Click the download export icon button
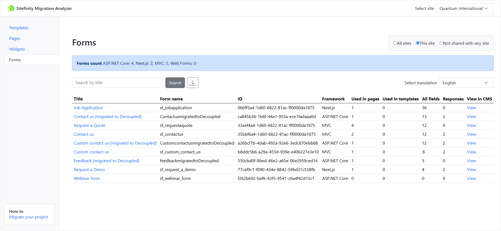The height and width of the screenshot is (231, 501). 192,83
